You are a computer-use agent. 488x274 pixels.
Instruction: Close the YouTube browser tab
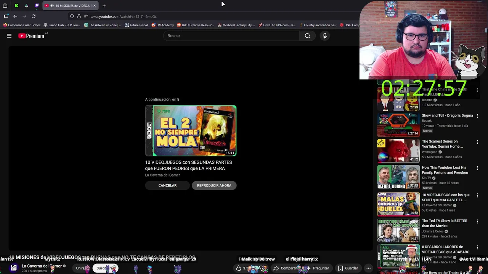(x=95, y=6)
